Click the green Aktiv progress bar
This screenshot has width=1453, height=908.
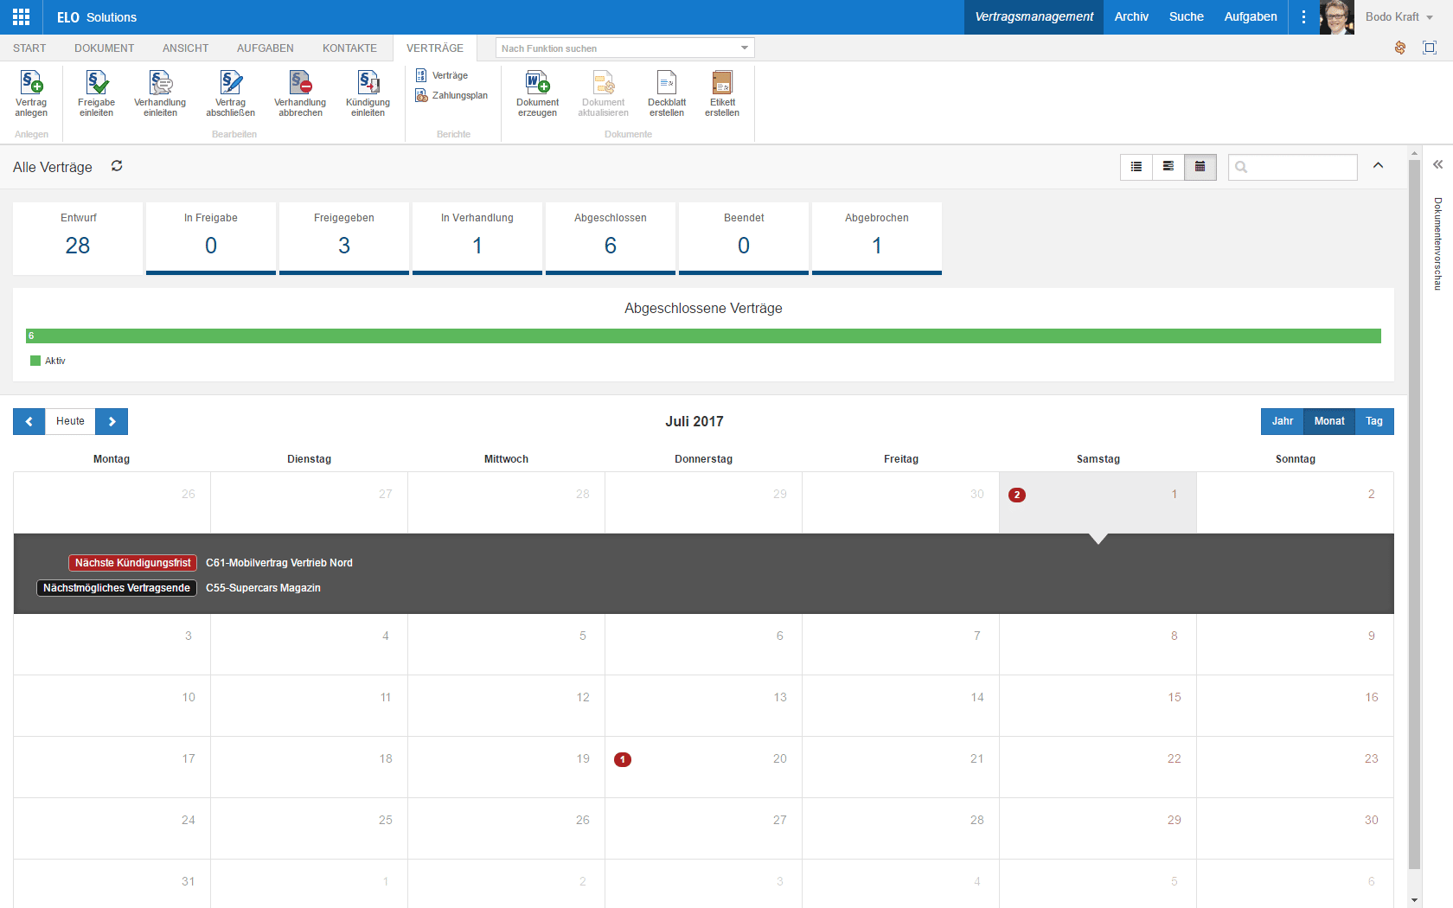[703, 336]
